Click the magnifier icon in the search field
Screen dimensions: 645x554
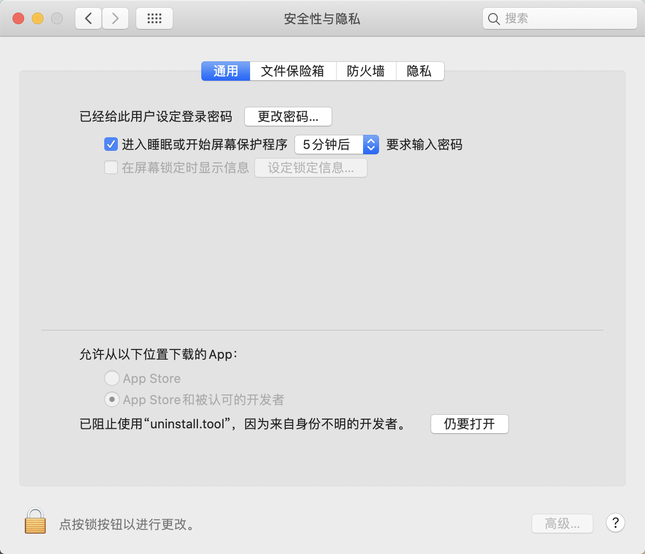click(493, 19)
